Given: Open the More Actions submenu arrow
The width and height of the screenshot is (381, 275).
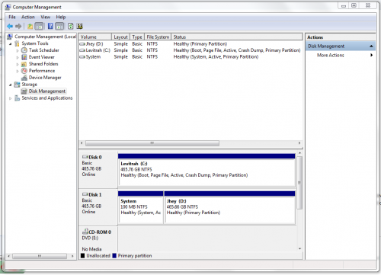Looking at the screenshot, I should pos(372,55).
